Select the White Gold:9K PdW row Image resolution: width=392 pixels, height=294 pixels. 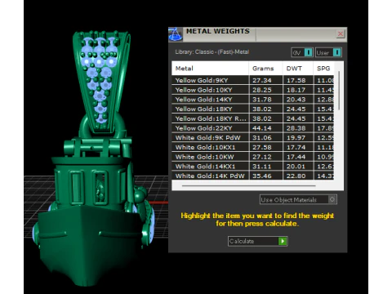click(252, 137)
